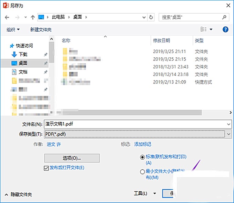Change the view layout icon

pos(203,29)
